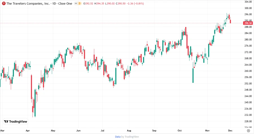Click the 252.00 price axis label
This screenshot has width=254, height=140.
[248, 83]
